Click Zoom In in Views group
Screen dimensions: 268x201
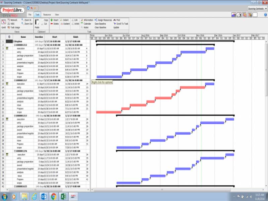click(26, 20)
